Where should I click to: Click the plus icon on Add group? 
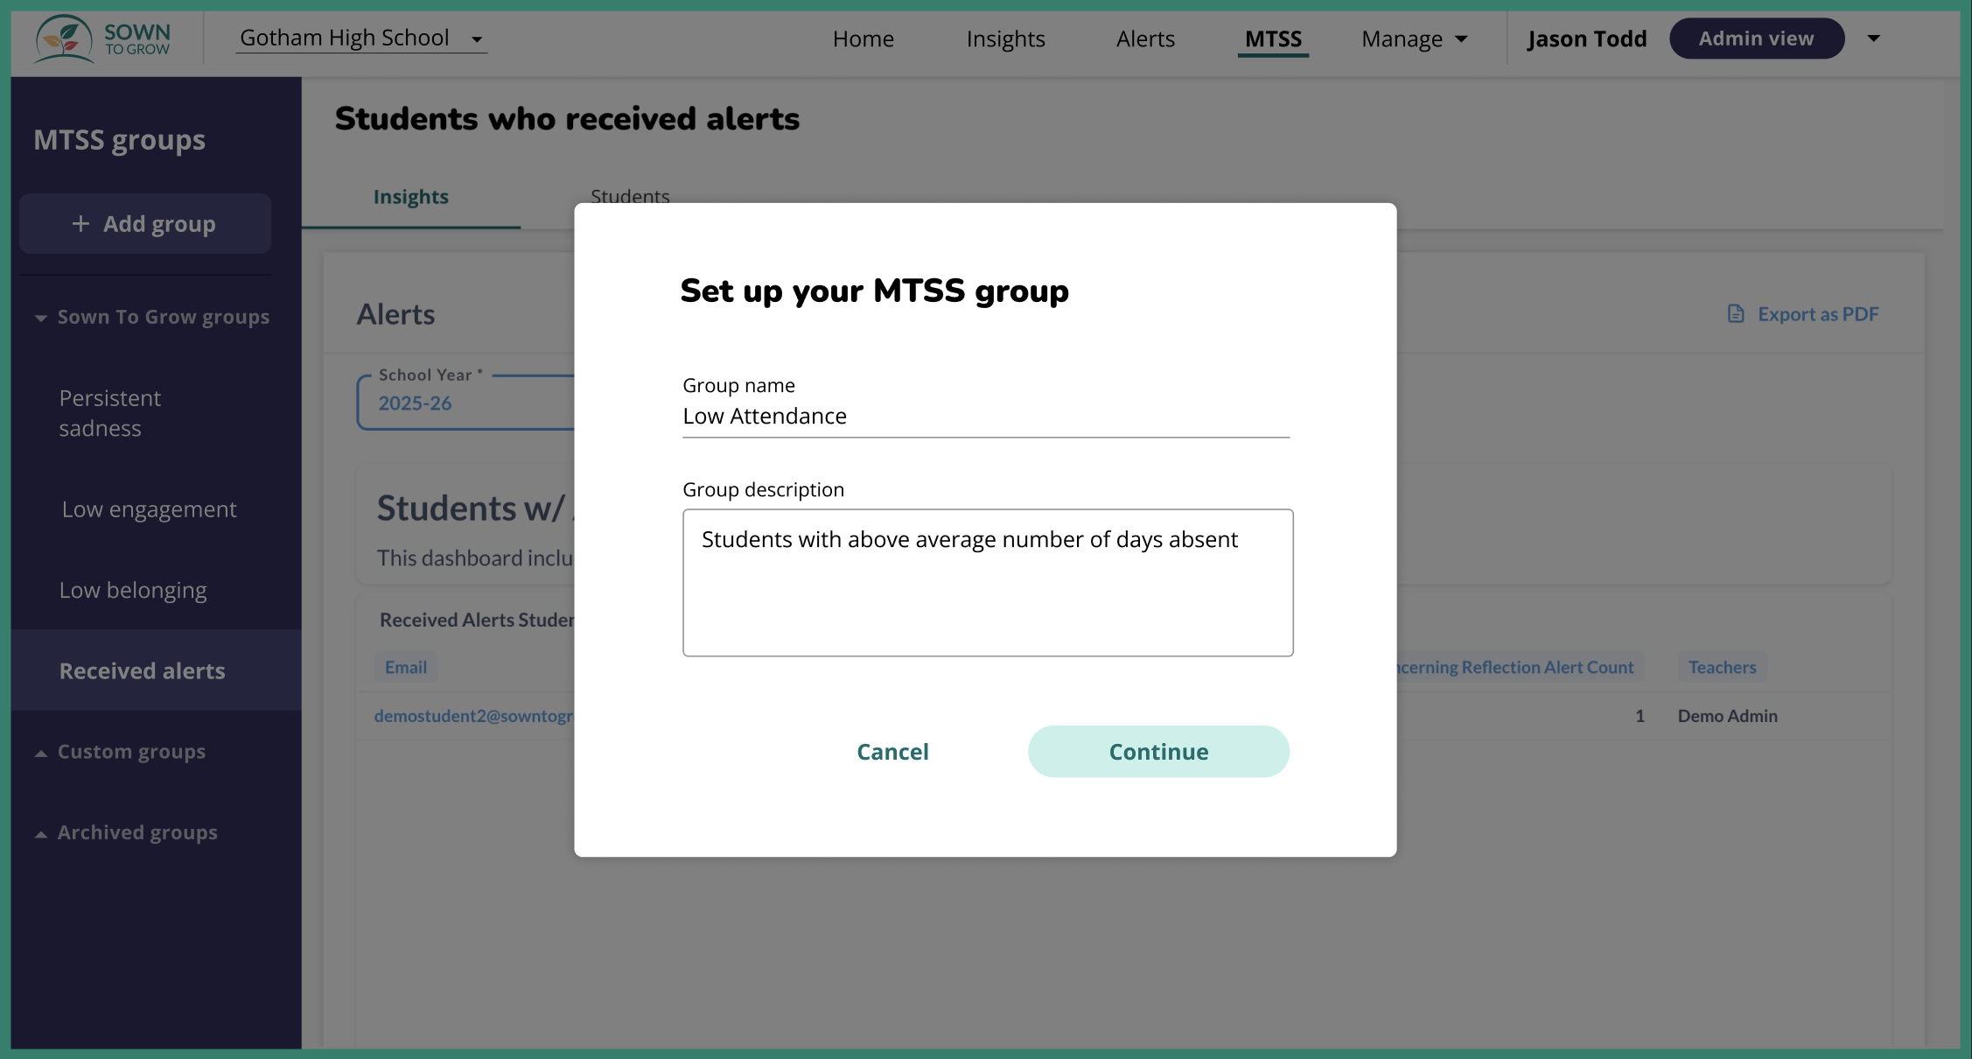point(80,224)
